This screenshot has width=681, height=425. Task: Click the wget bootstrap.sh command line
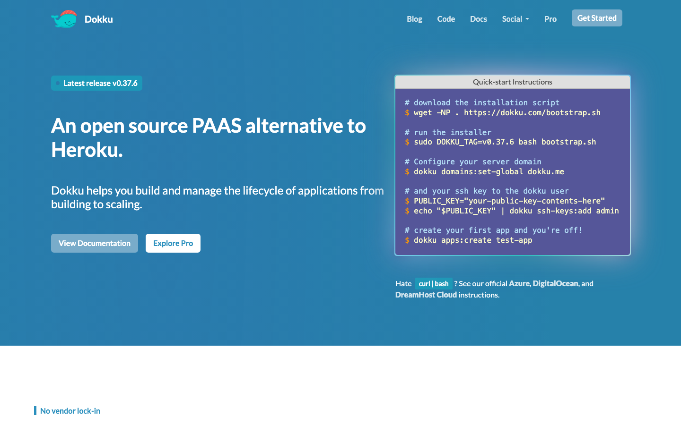tap(506, 112)
